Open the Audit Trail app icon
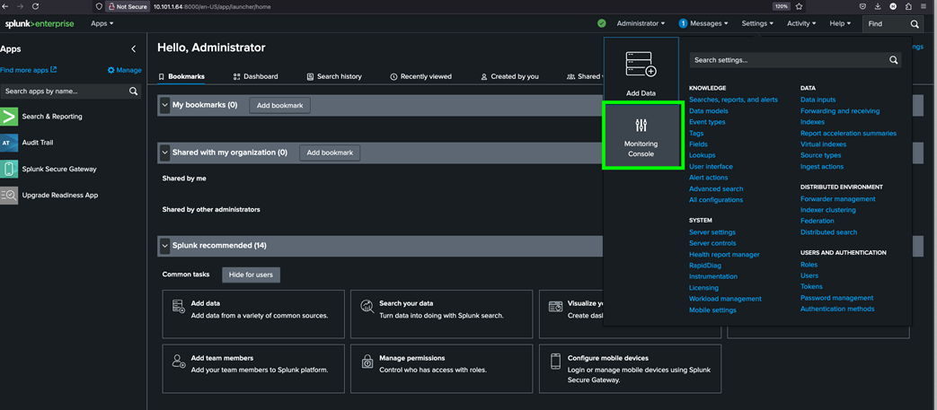This screenshot has height=410, width=937. coord(9,143)
